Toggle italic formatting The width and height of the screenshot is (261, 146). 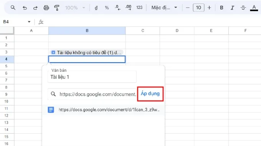click(232, 8)
